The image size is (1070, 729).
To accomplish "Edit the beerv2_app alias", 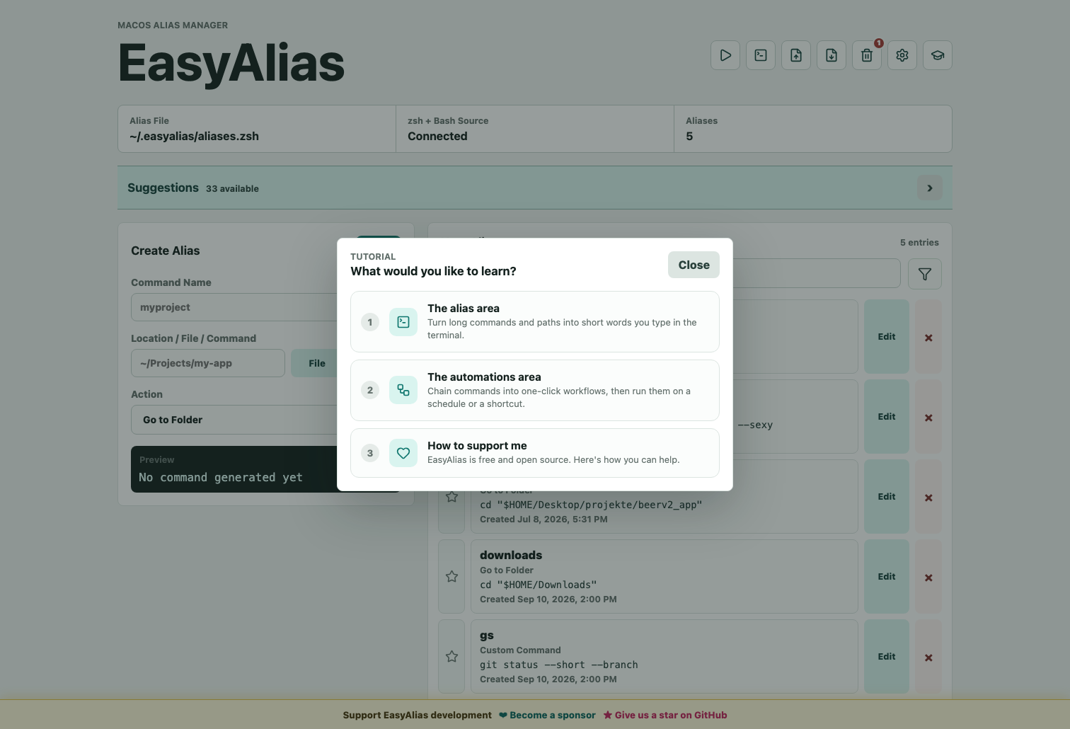I will 887,497.
